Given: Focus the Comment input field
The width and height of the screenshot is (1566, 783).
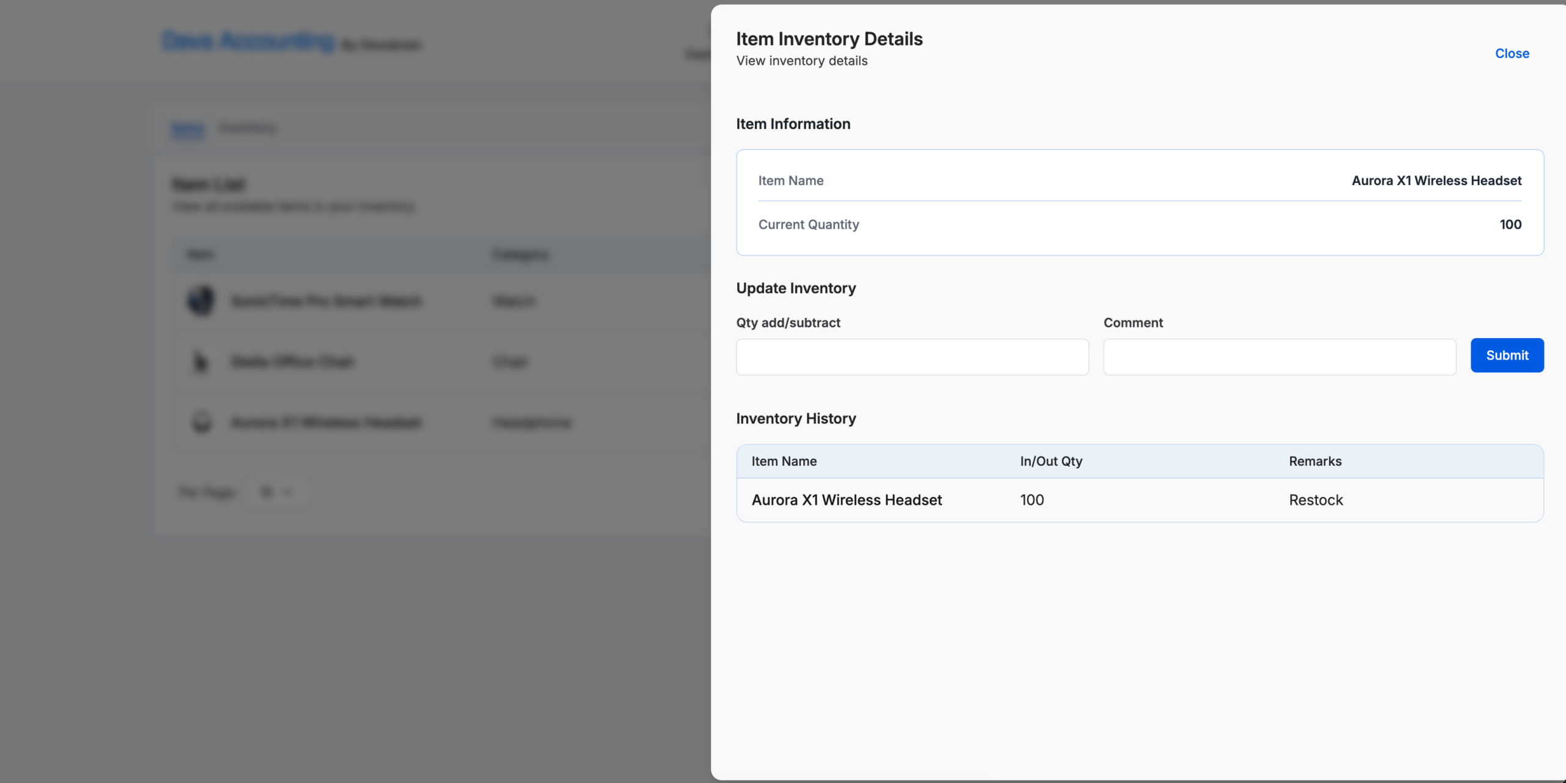Looking at the screenshot, I should pos(1279,357).
